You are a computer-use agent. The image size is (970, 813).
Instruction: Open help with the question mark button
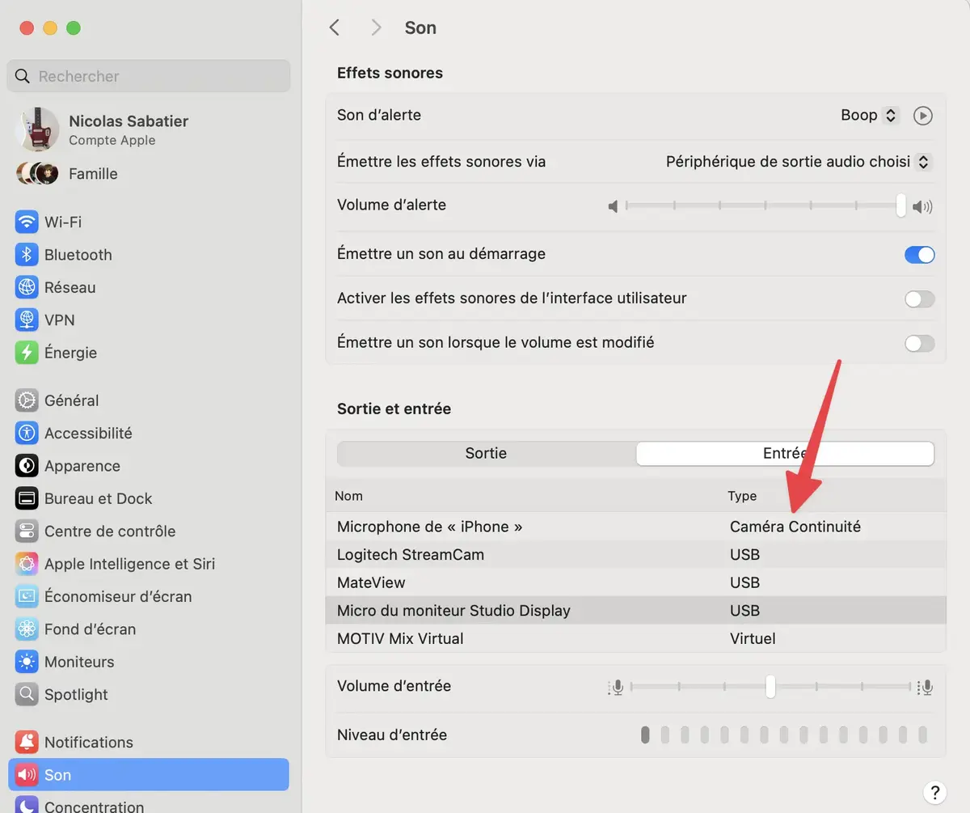click(x=934, y=792)
